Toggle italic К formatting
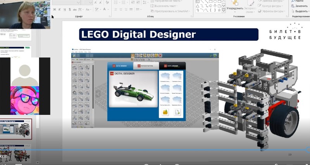 (60, 9)
